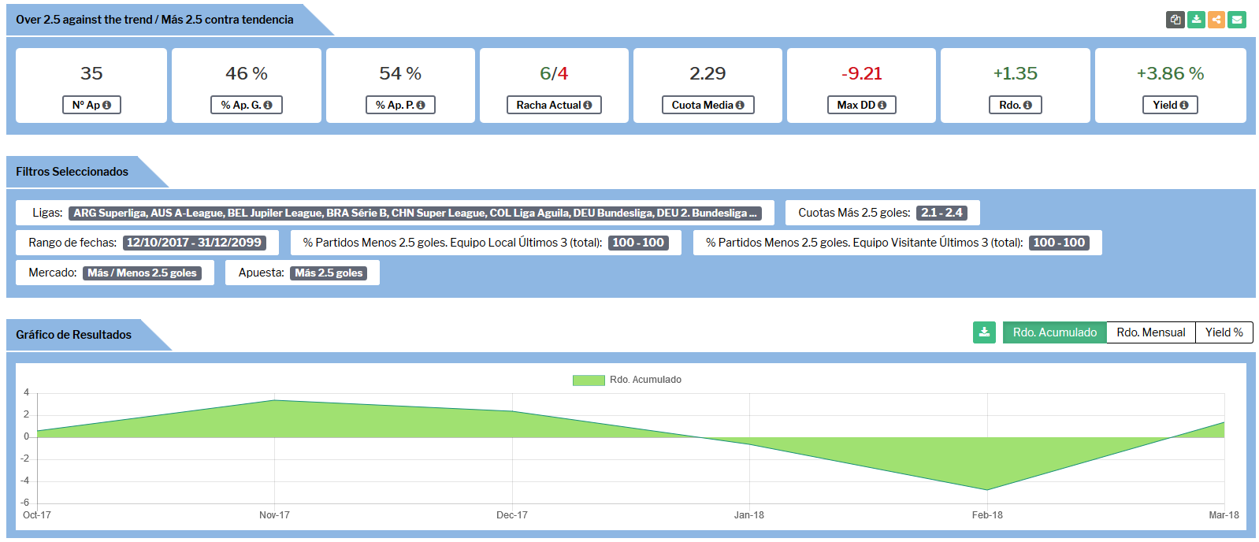Click the green email envelope icon

pyautogui.click(x=1237, y=20)
